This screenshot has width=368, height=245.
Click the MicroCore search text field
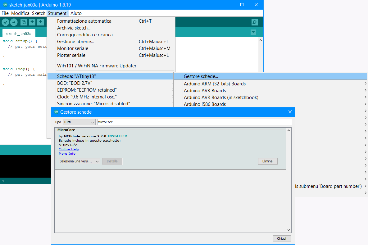coord(194,122)
